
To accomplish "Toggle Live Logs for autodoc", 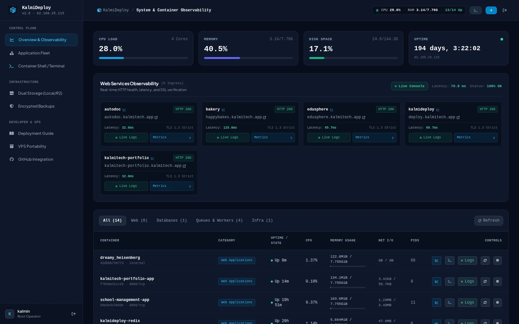I will point(126,137).
